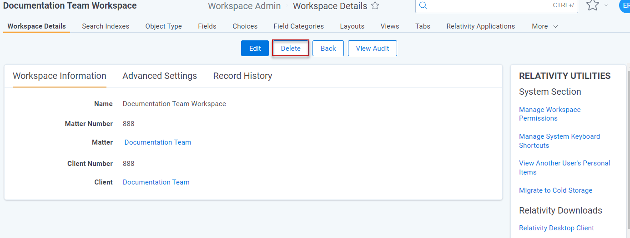Click the Back button

[x=328, y=49]
